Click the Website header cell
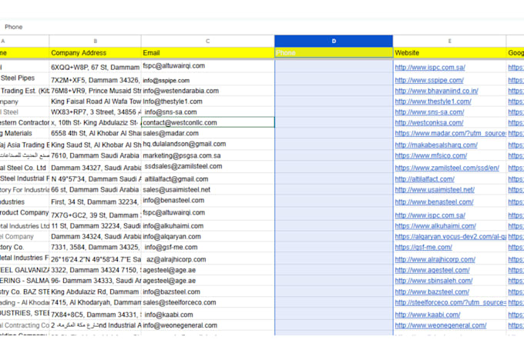The image size is (524, 353). coord(449,53)
